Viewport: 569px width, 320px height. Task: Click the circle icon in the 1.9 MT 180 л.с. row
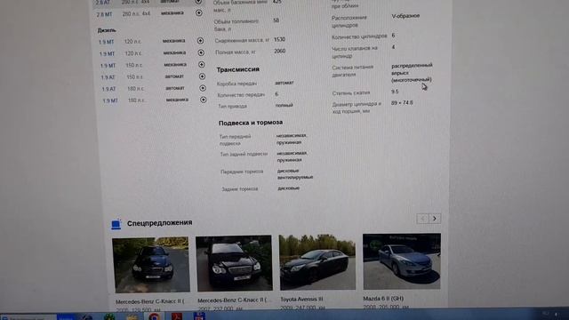pos(204,100)
